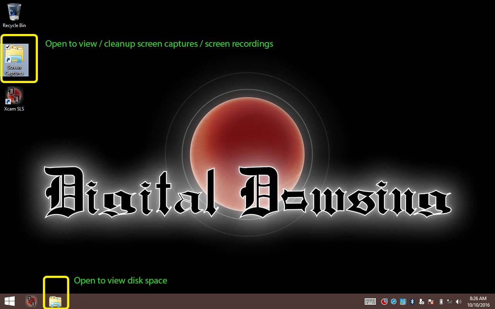Check the battery status tray icon
495x309 pixels.
pyautogui.click(x=441, y=302)
